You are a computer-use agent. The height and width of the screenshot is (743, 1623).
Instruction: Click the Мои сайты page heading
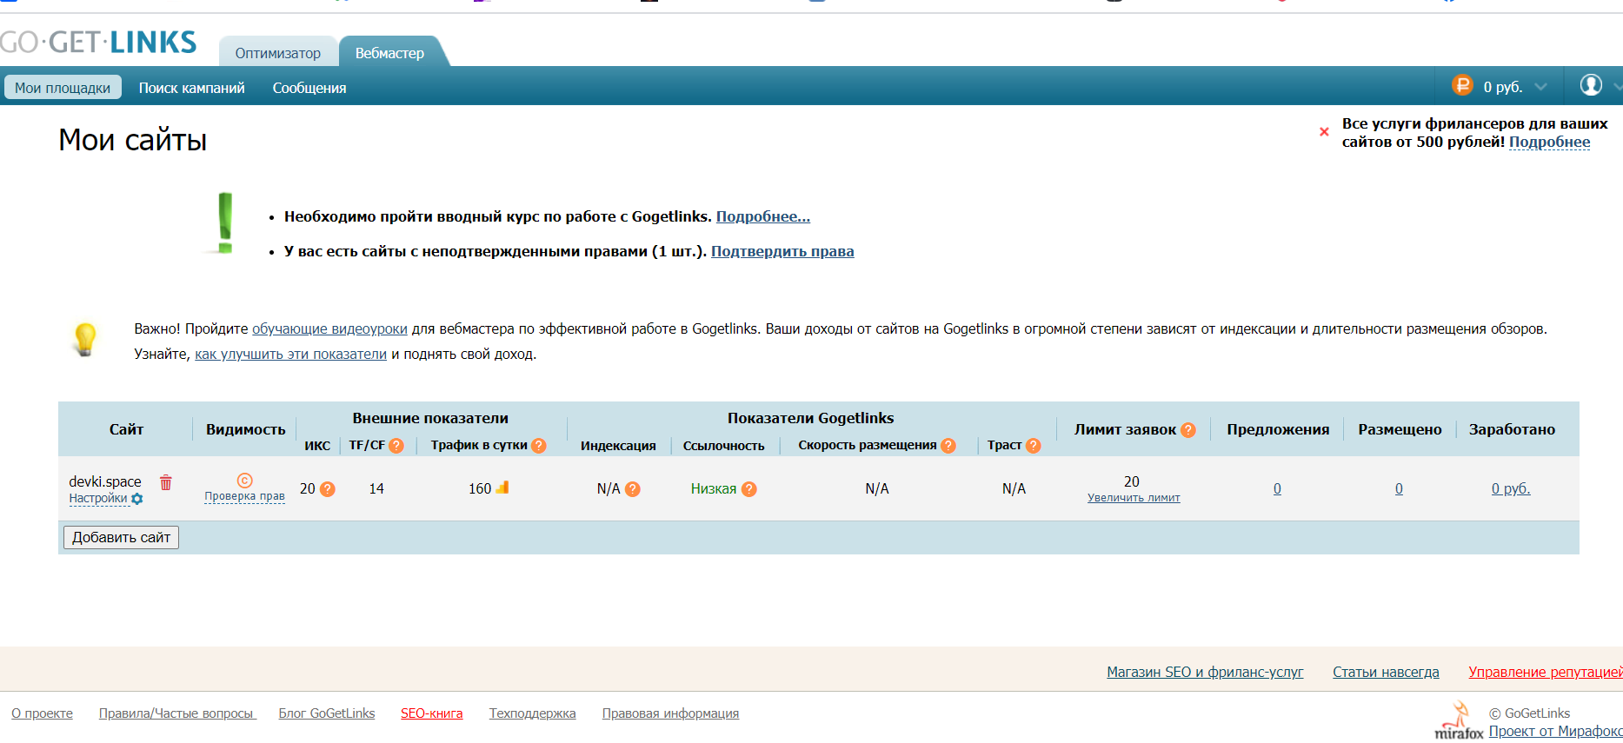point(132,140)
